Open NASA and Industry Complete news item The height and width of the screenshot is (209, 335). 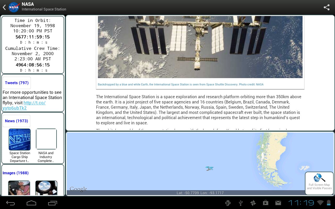coord(46,139)
